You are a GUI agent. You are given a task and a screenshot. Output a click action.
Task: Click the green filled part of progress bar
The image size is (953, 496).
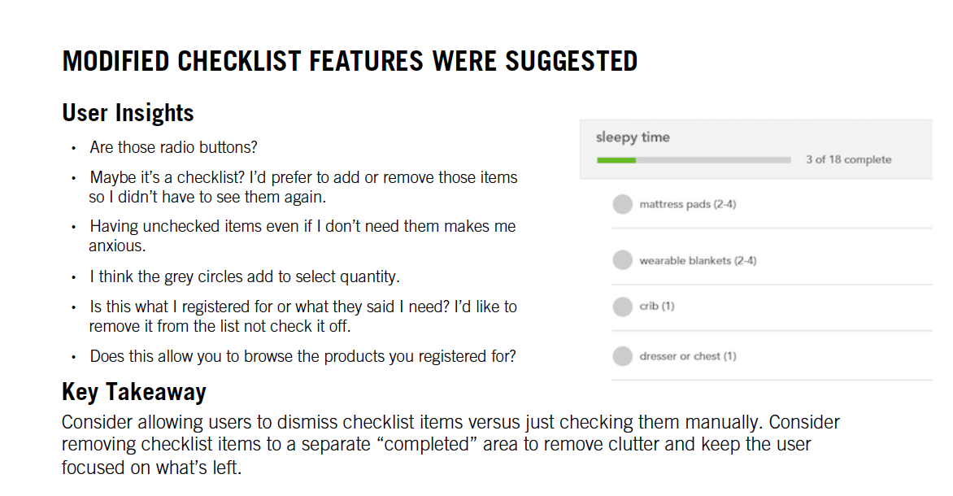tap(616, 160)
